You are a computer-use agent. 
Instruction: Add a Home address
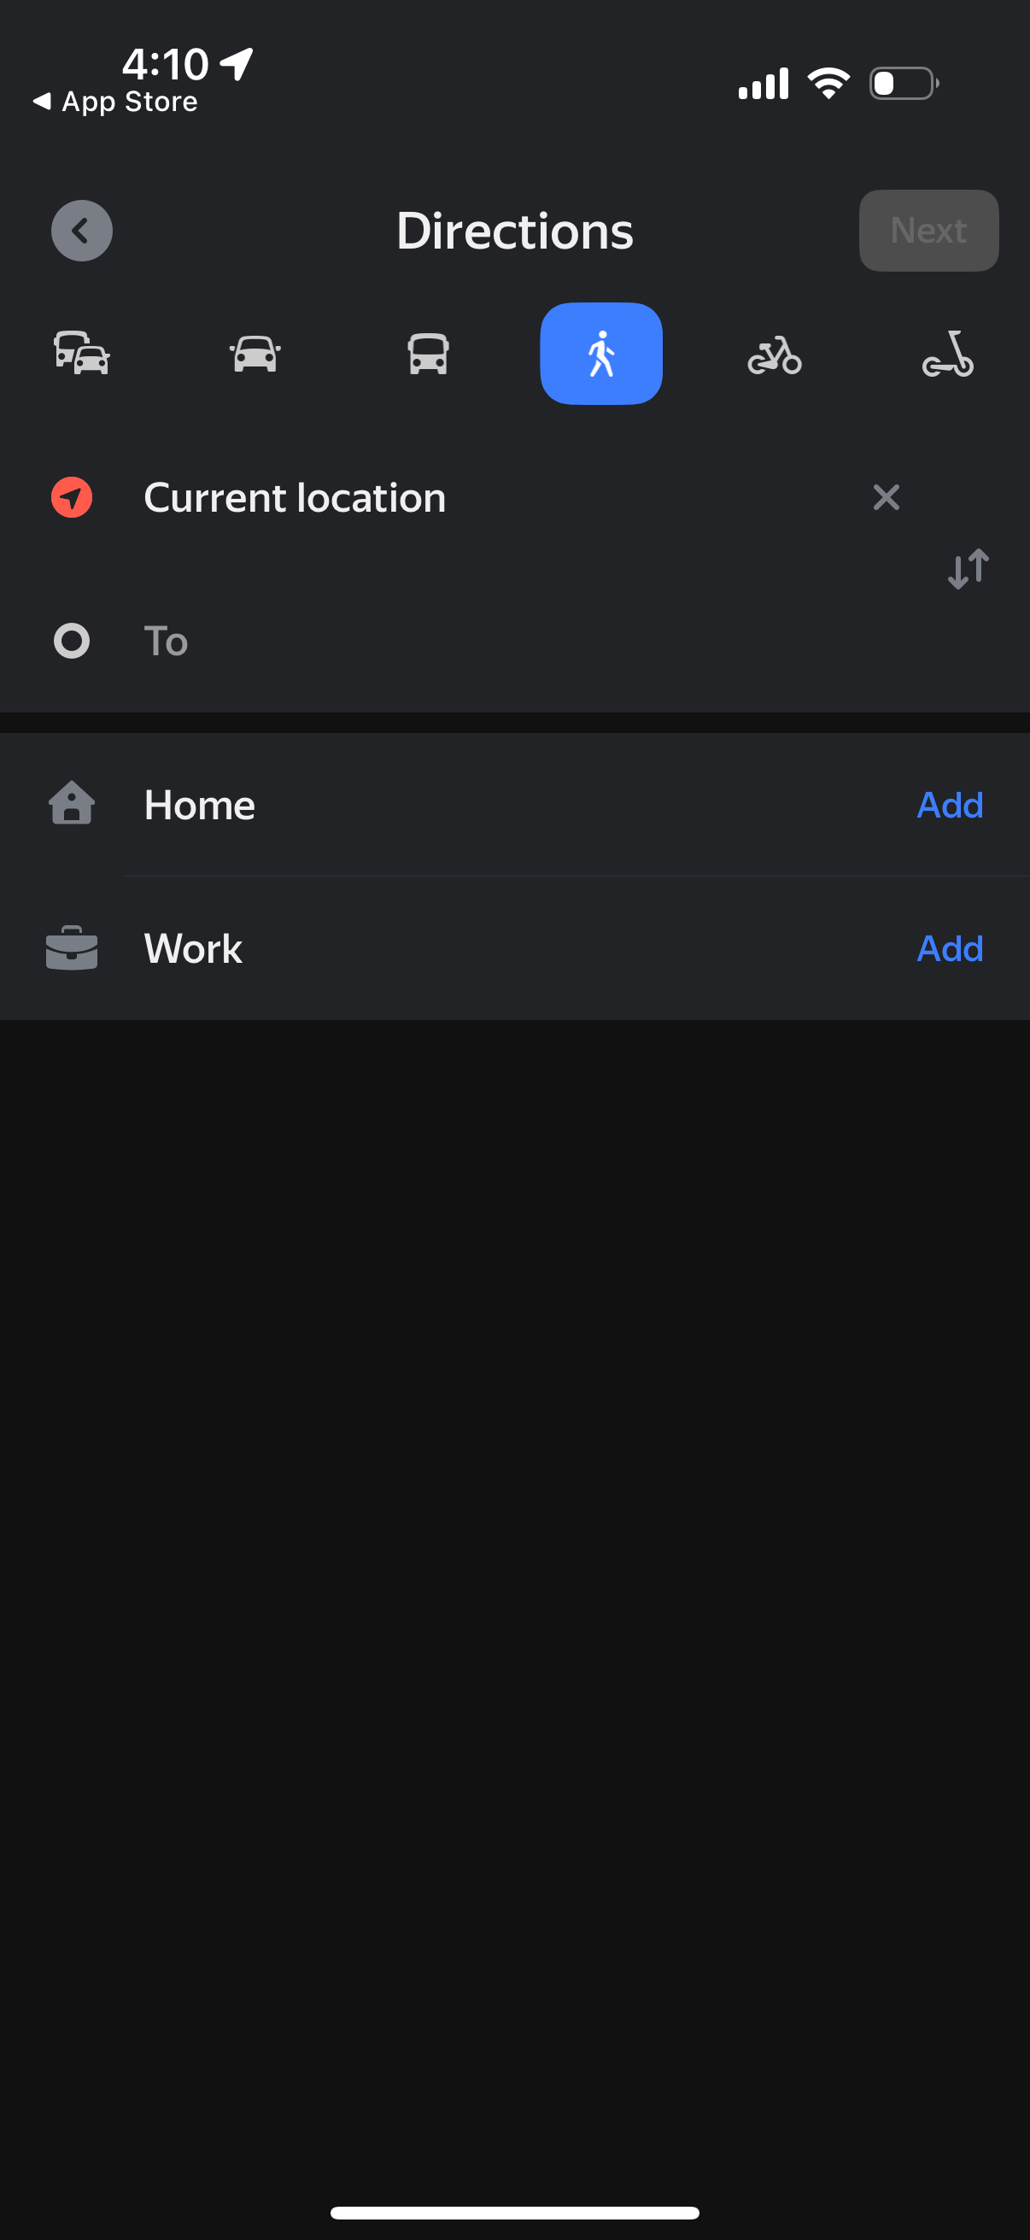click(x=949, y=805)
